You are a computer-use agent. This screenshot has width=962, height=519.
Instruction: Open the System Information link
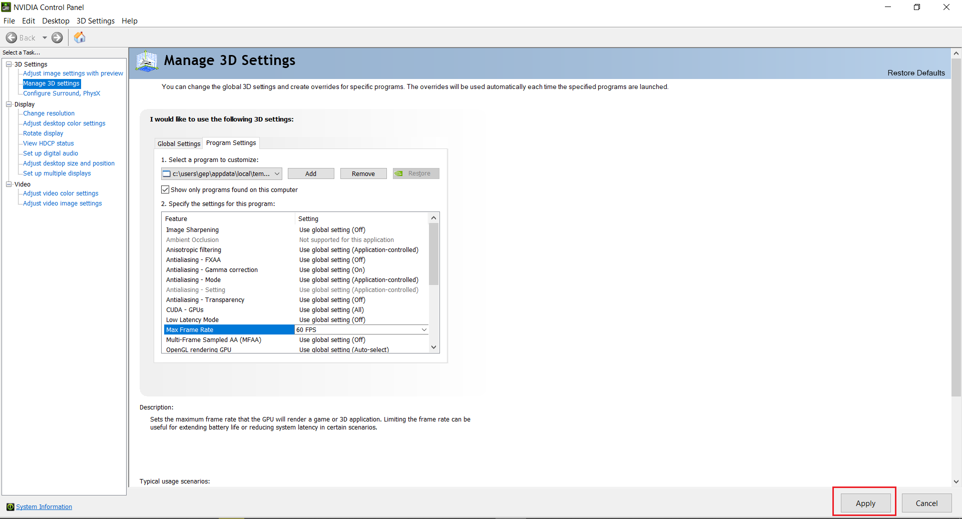[44, 507]
